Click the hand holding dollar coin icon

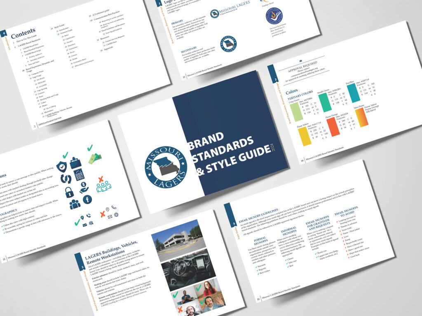pos(84,187)
